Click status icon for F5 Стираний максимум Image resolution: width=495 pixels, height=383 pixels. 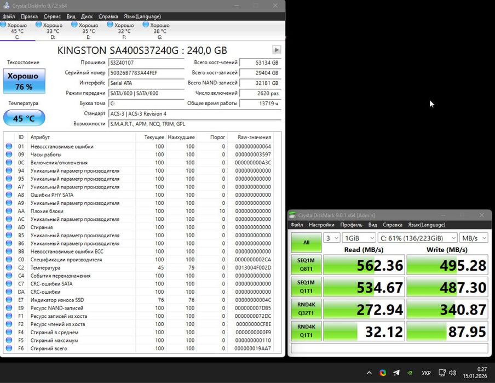9,340
